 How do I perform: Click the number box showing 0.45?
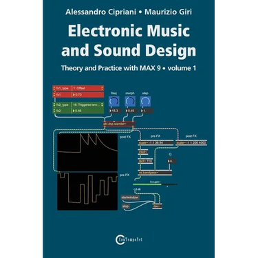click(131, 111)
